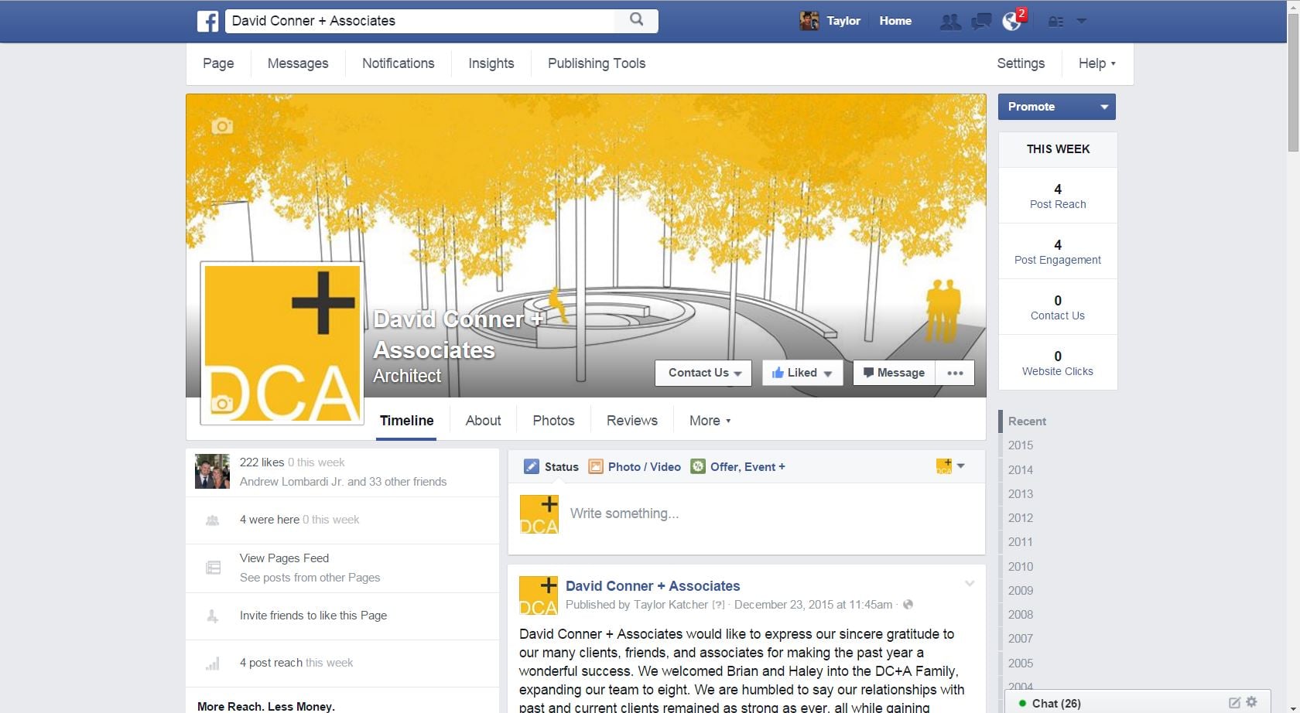The image size is (1300, 713).
Task: Open the Liked dropdown button
Action: coord(802,373)
